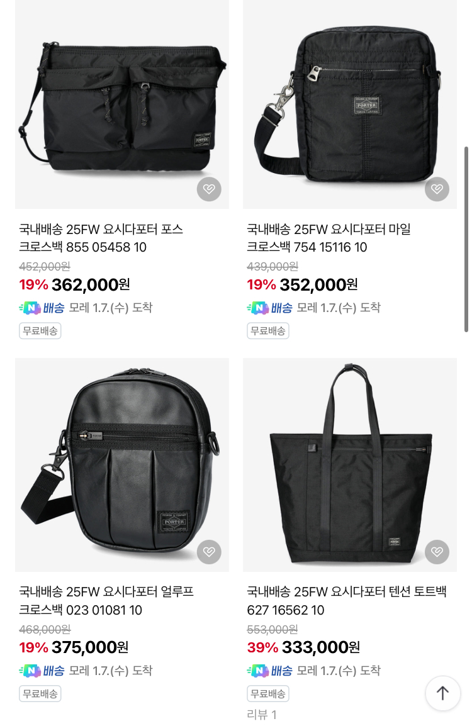
Task: Tap the scroll-to-top arrow button
Action: click(442, 693)
